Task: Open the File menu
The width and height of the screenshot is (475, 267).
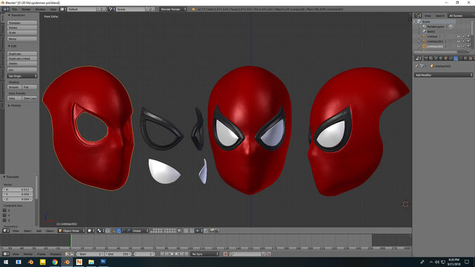Action: click(x=15, y=9)
